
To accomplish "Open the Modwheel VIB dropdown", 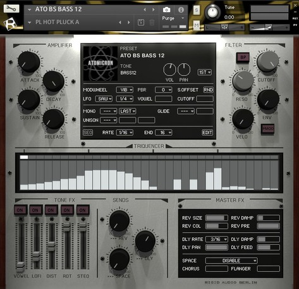I will [x=125, y=90].
